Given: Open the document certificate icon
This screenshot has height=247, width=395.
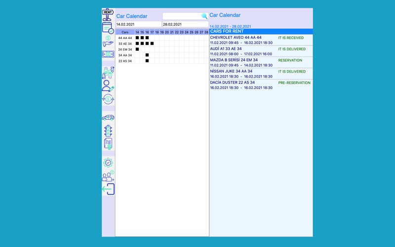Looking at the screenshot, I should click(x=108, y=144).
